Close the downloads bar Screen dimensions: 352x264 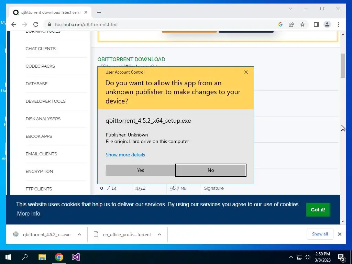(339, 234)
